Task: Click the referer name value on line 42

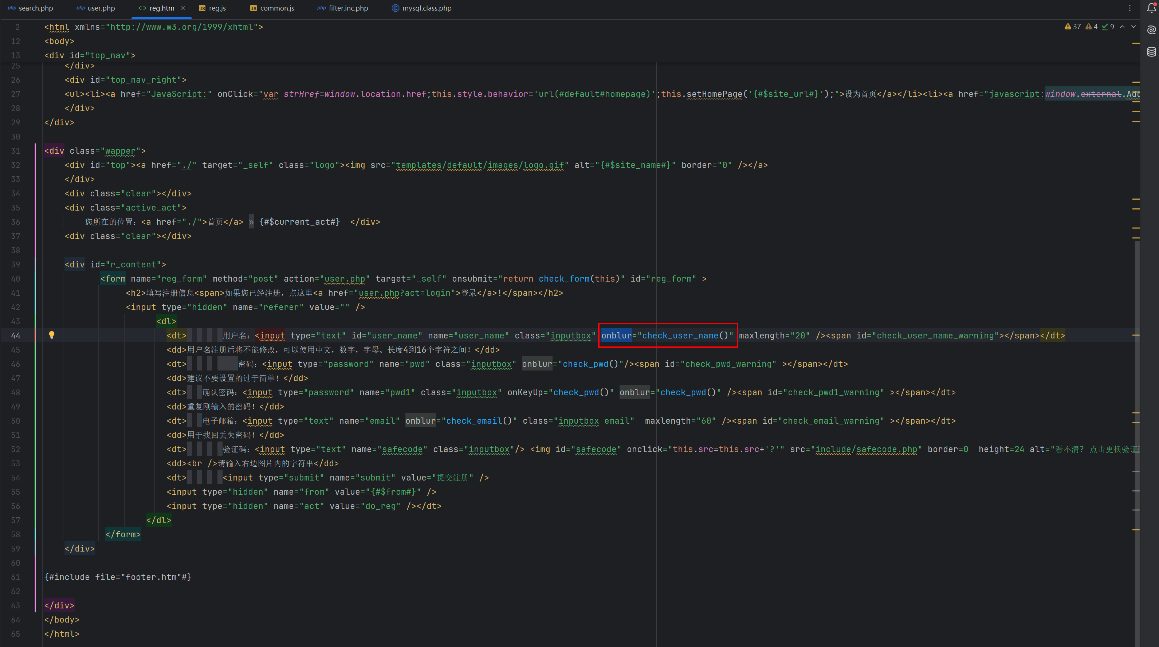Action: click(x=281, y=307)
